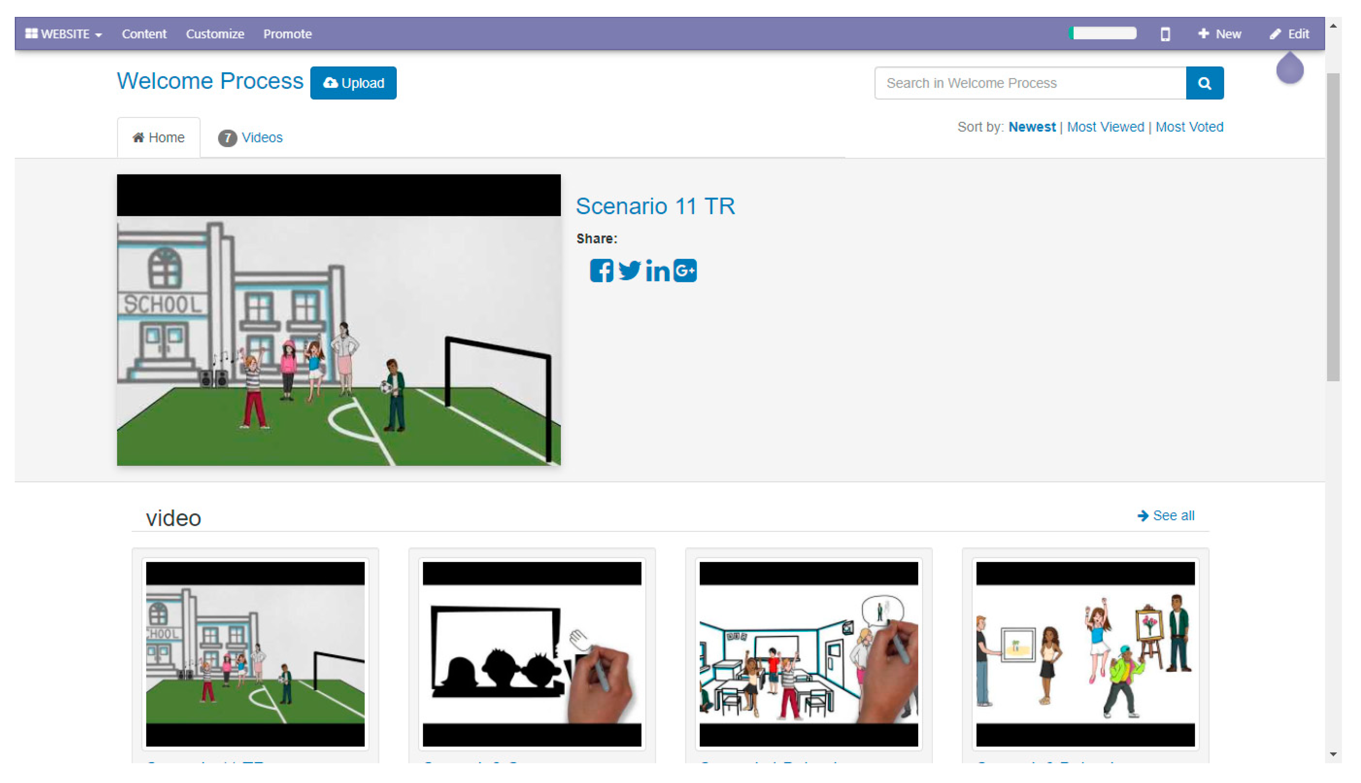Share via Google Plus icon
The height and width of the screenshot is (783, 1361).
tap(685, 270)
